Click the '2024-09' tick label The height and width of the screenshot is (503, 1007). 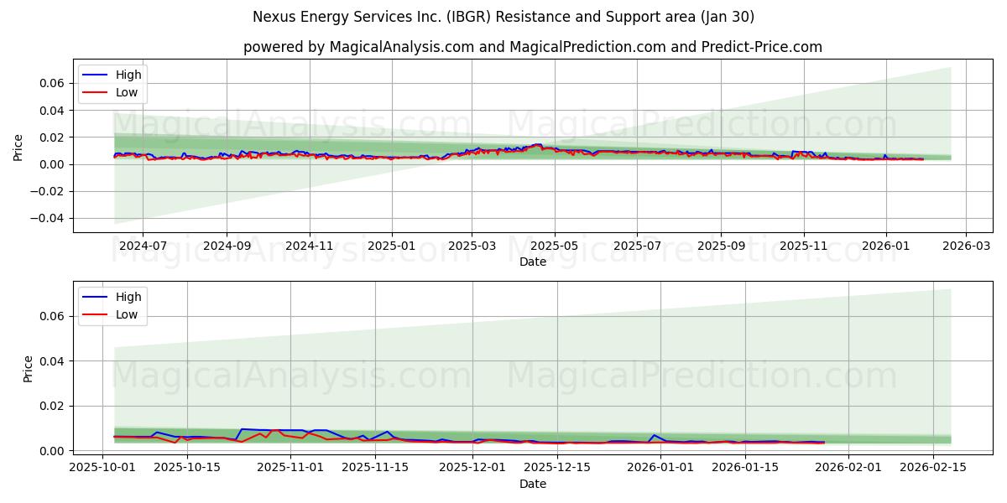tap(227, 246)
